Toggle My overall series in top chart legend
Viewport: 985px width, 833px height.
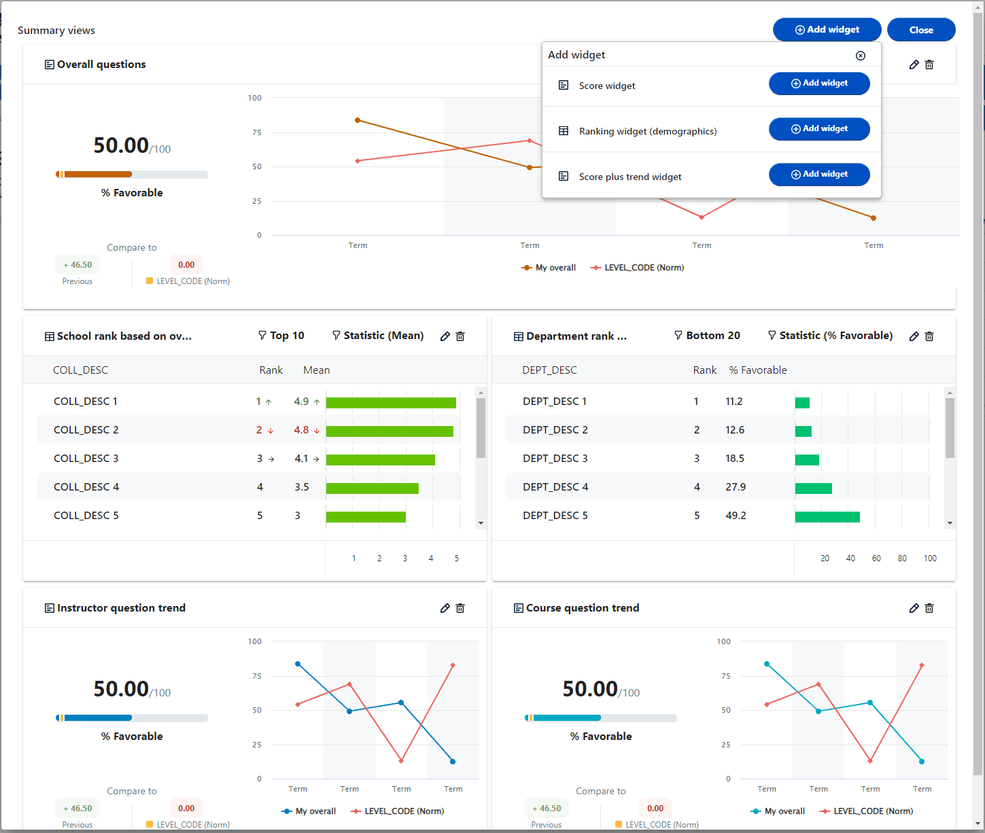tap(549, 268)
